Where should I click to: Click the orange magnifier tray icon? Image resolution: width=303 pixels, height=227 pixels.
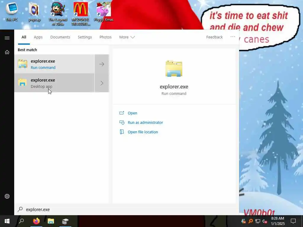point(250,221)
